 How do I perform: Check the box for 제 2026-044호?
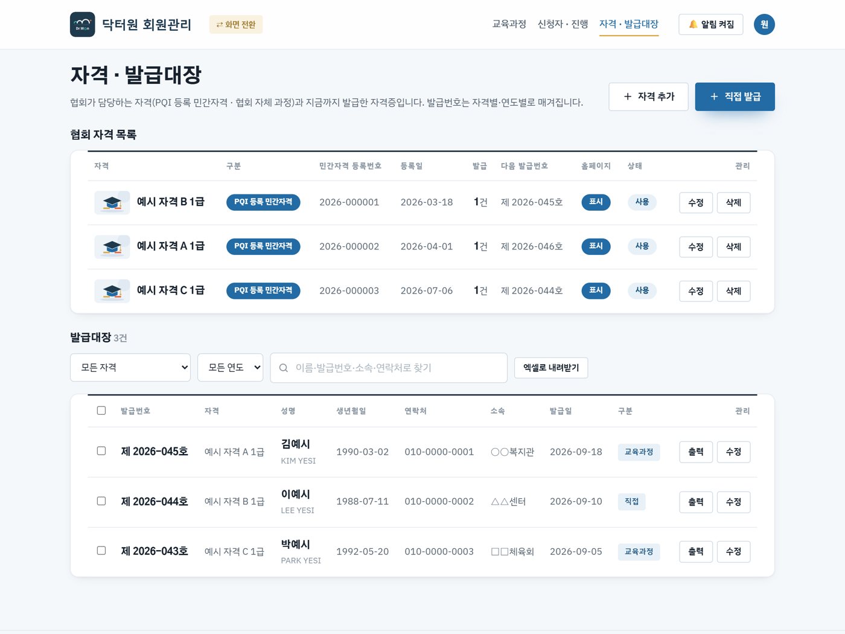pos(101,501)
